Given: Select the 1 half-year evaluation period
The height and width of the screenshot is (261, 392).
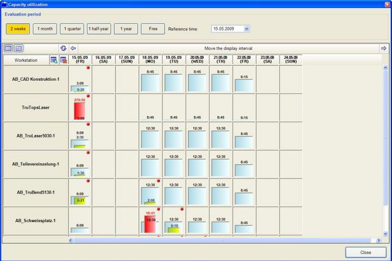Looking at the screenshot, I should 99,29.
